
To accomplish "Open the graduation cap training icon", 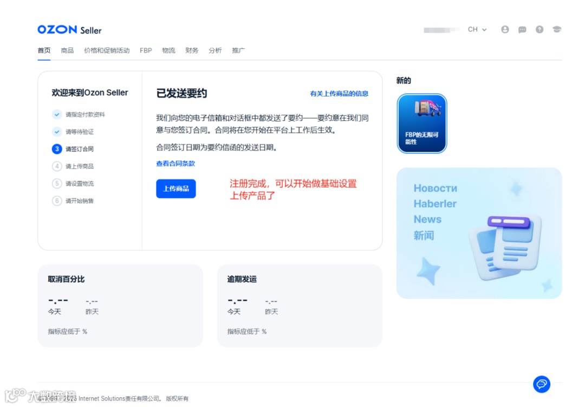I will [557, 29].
